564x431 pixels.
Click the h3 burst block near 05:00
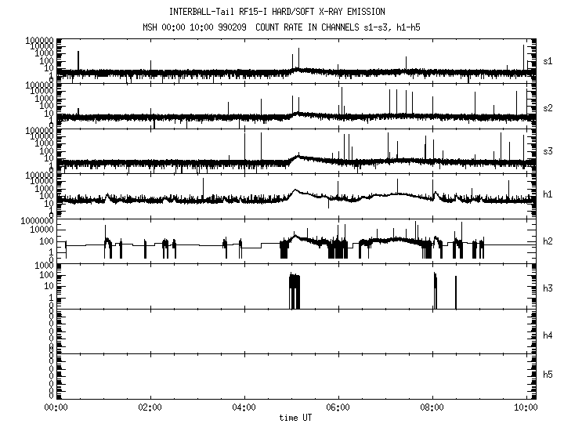pos(294,292)
